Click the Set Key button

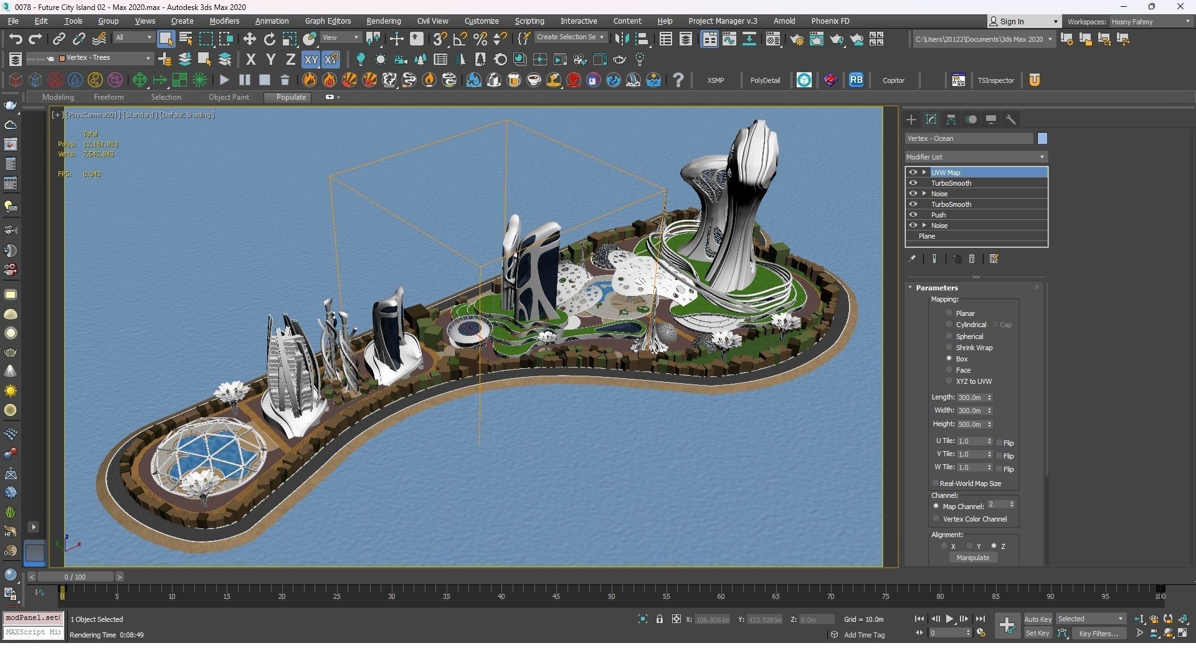(1038, 634)
